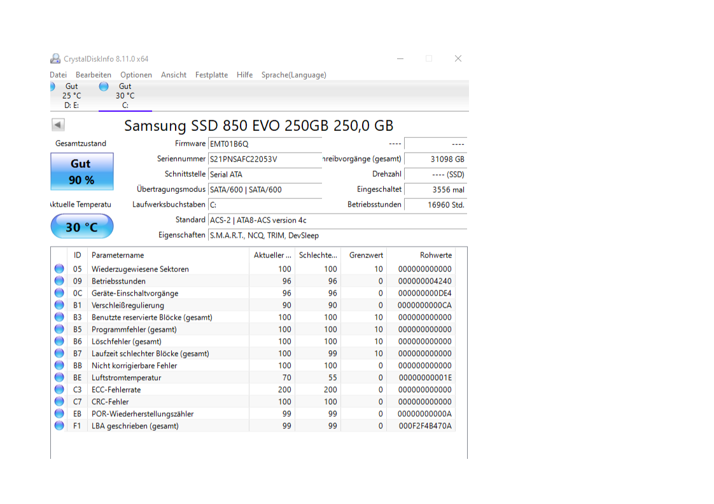Image resolution: width=714 pixels, height=504 pixels.
Task: Click status icon for Wiederzugewiesene Sektoren row
Action: click(x=59, y=269)
